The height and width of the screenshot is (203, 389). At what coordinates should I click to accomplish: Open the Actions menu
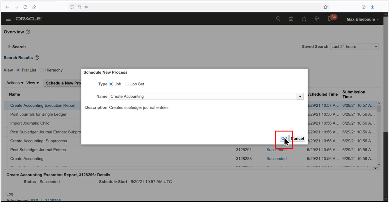point(14,83)
